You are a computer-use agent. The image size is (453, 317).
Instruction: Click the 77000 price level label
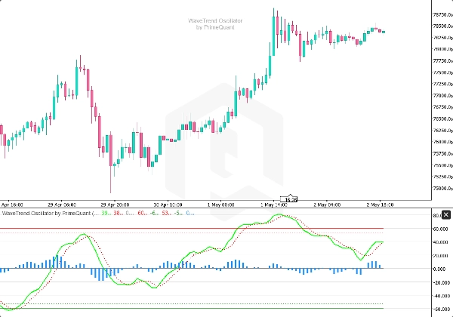442,96
